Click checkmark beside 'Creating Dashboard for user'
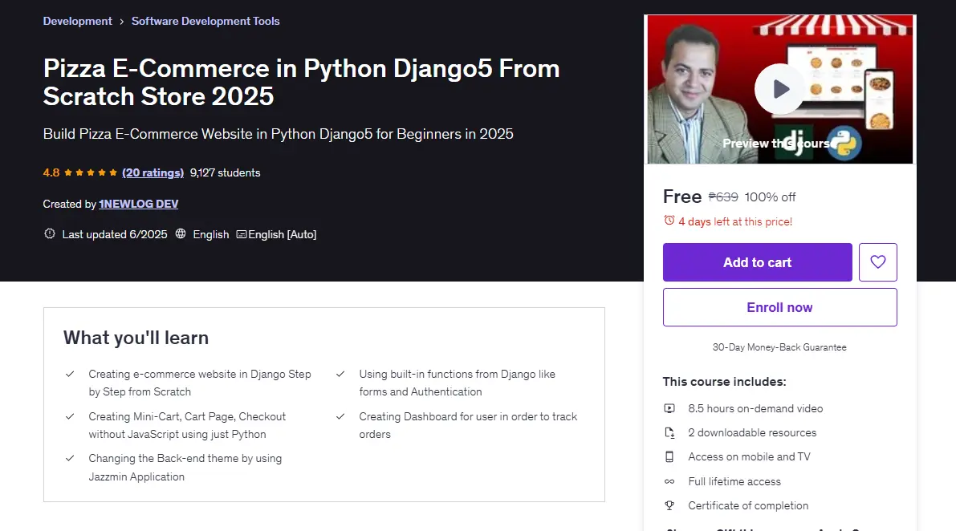This screenshot has height=531, width=956. coord(340,416)
